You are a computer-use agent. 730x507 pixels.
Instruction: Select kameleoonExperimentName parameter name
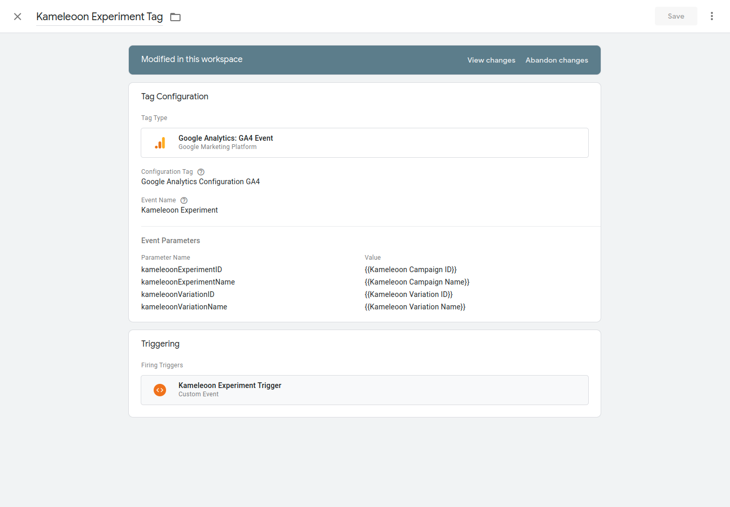tap(188, 282)
